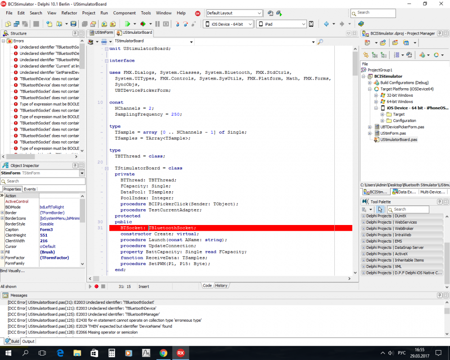Collapse the Errors node in Structure
450x360 pixels.
point(4,41)
